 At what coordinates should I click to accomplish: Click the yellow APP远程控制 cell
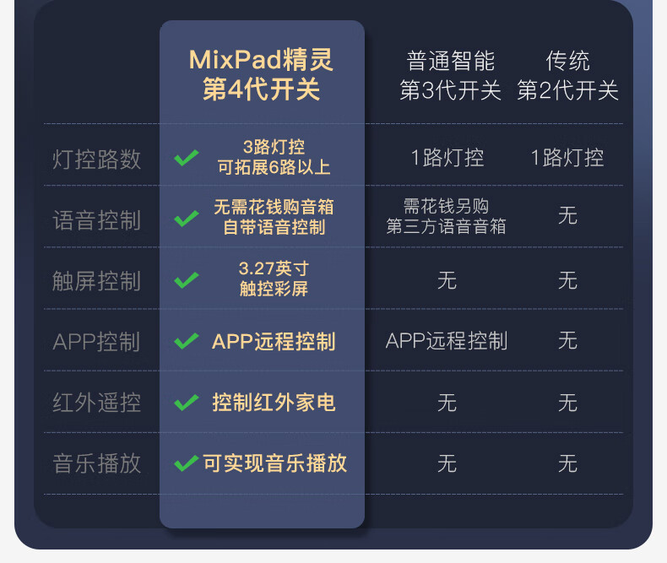pyautogui.click(x=274, y=342)
